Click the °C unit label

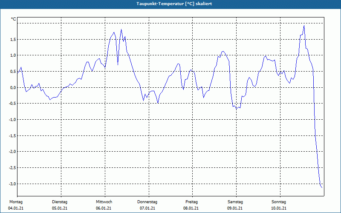(x=14, y=19)
